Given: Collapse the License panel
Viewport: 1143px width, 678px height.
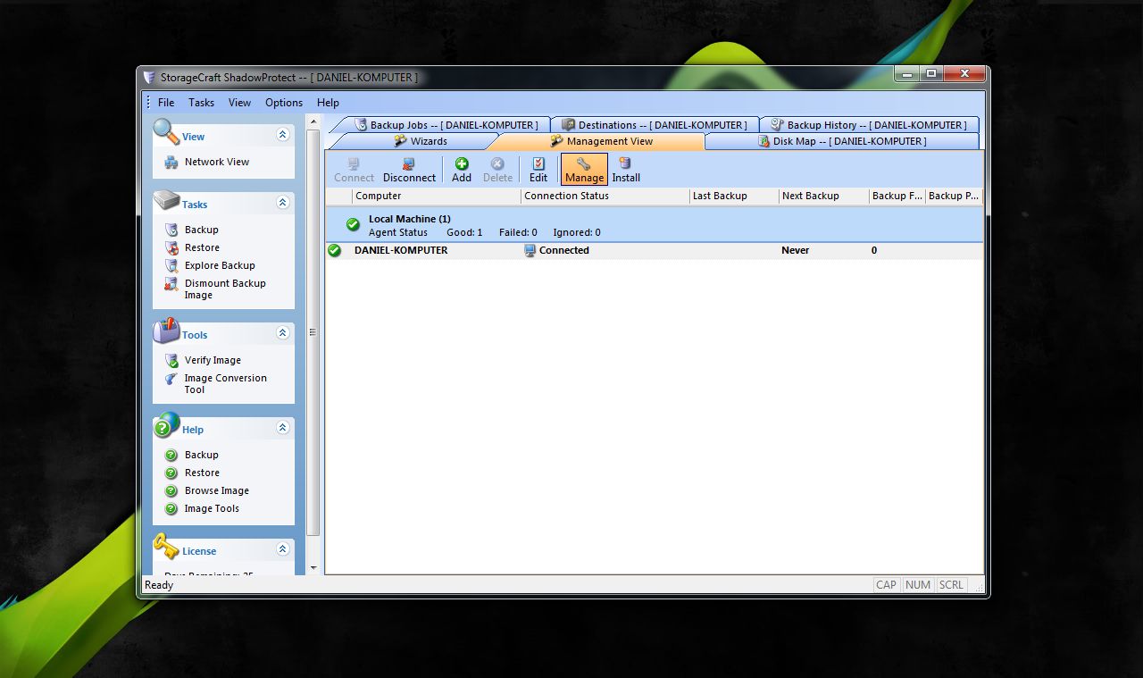Looking at the screenshot, I should tap(283, 549).
